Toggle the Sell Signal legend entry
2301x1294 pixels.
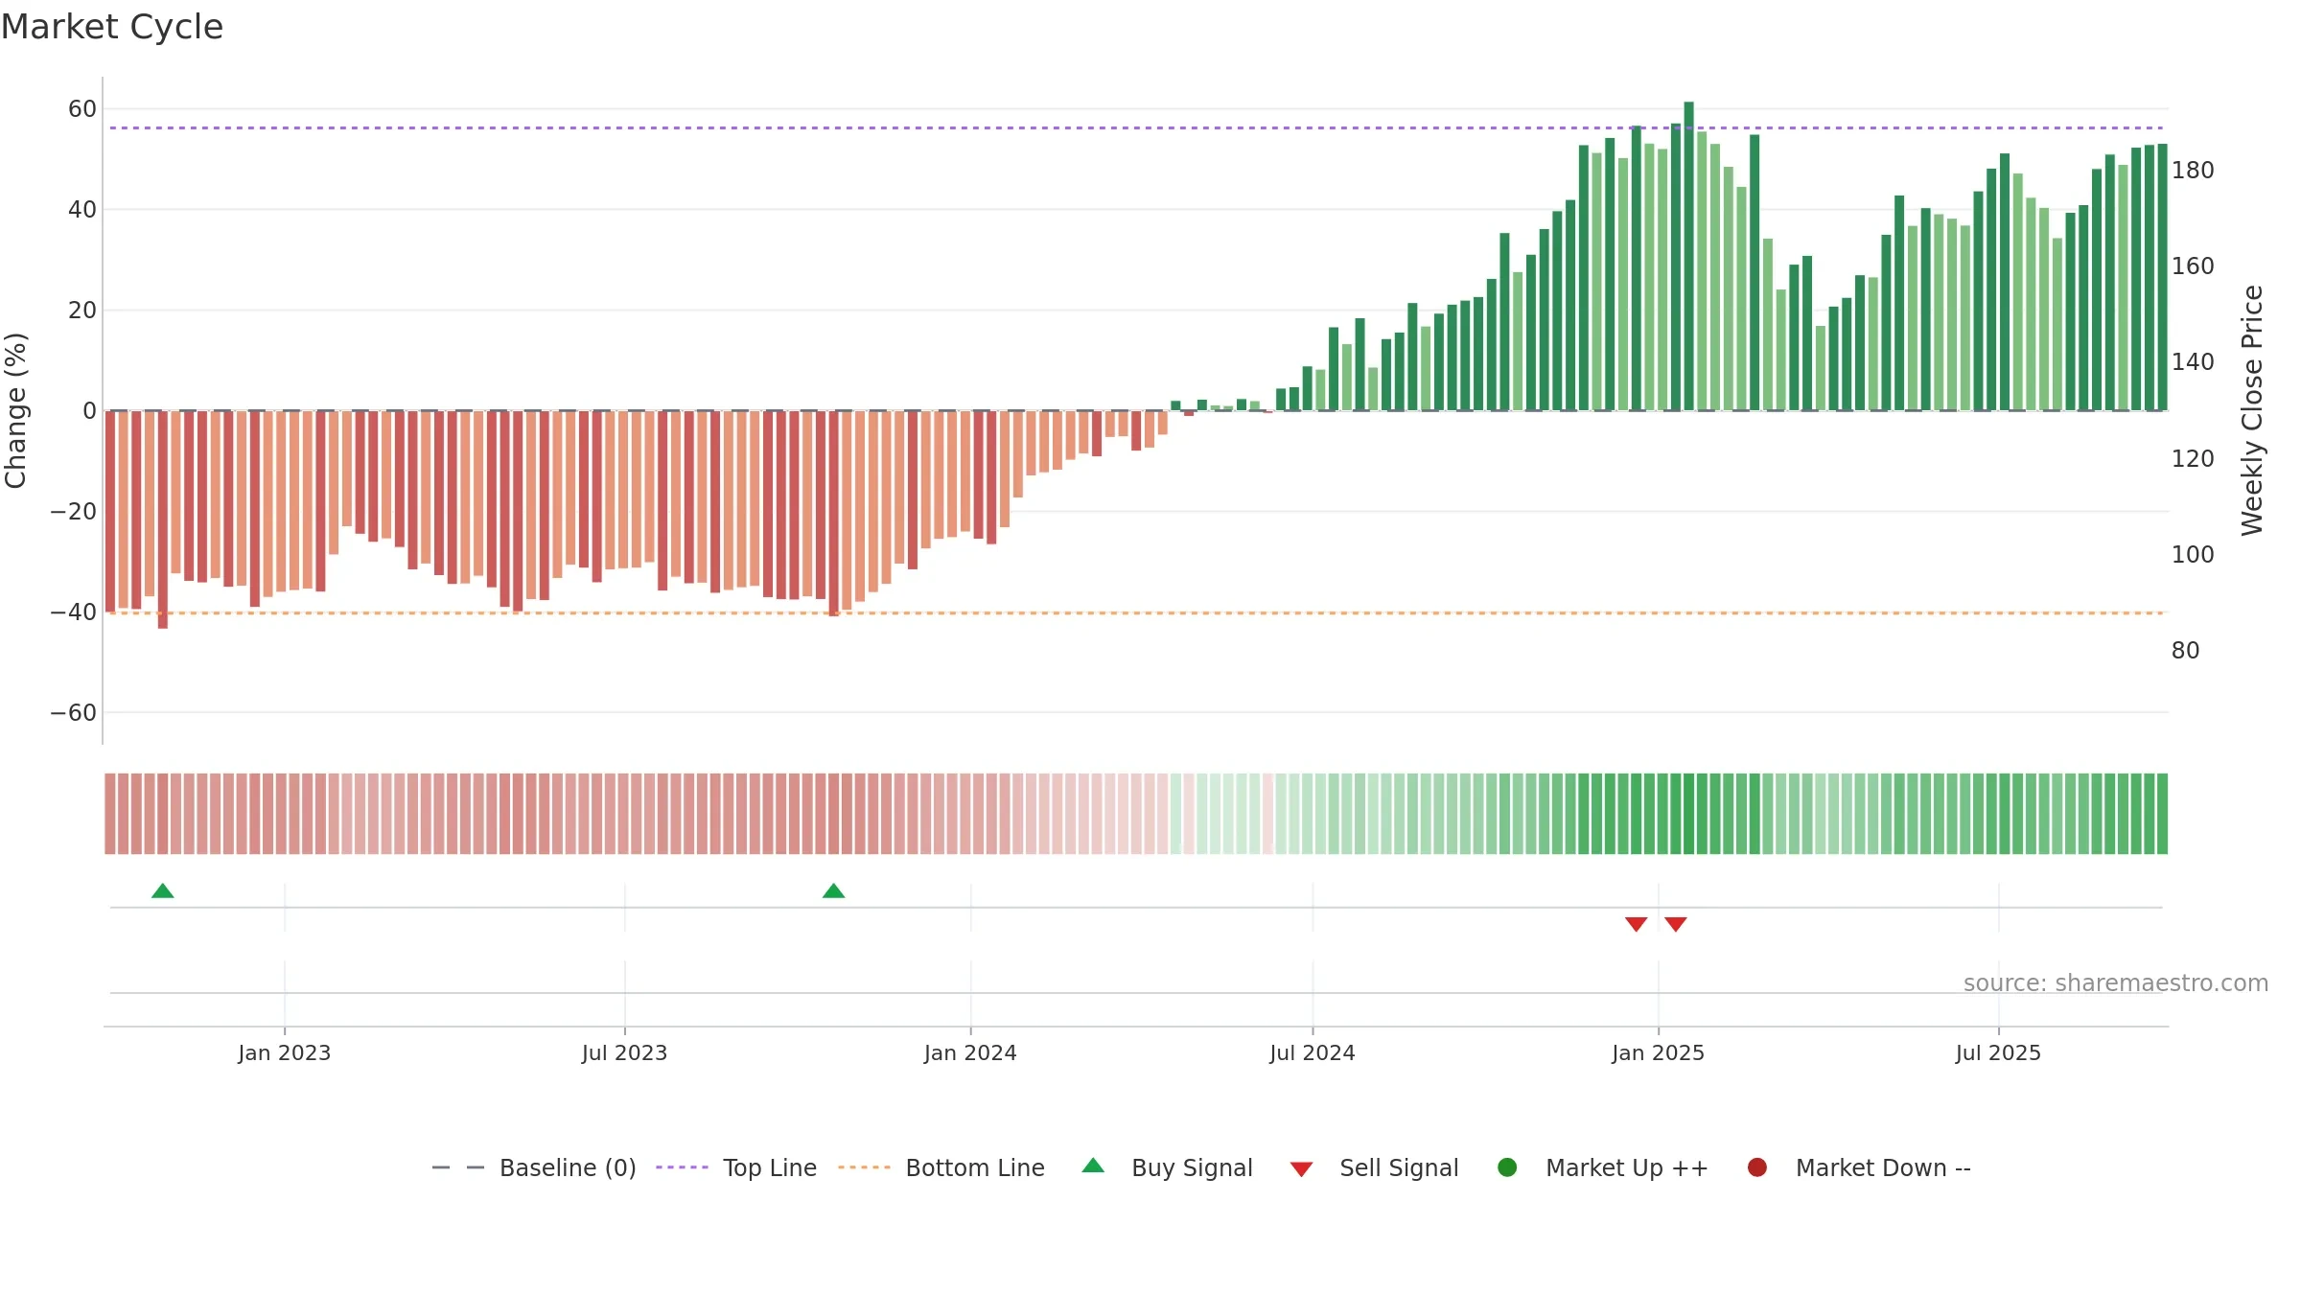pyautogui.click(x=1374, y=1167)
